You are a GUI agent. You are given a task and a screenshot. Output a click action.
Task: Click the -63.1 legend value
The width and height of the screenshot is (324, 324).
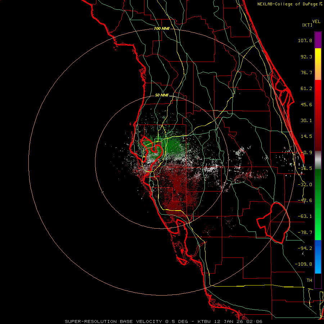305,216
